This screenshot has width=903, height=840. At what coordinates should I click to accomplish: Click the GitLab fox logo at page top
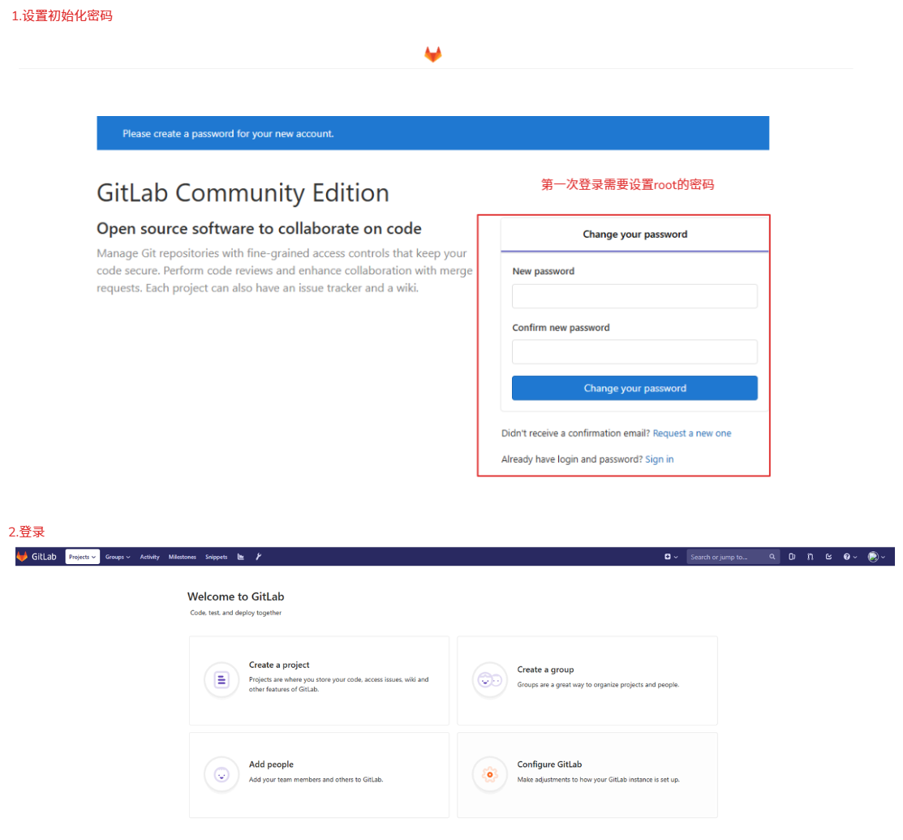point(433,54)
